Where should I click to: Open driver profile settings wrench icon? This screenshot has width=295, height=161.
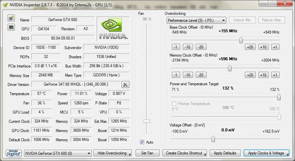[x=125, y=85]
